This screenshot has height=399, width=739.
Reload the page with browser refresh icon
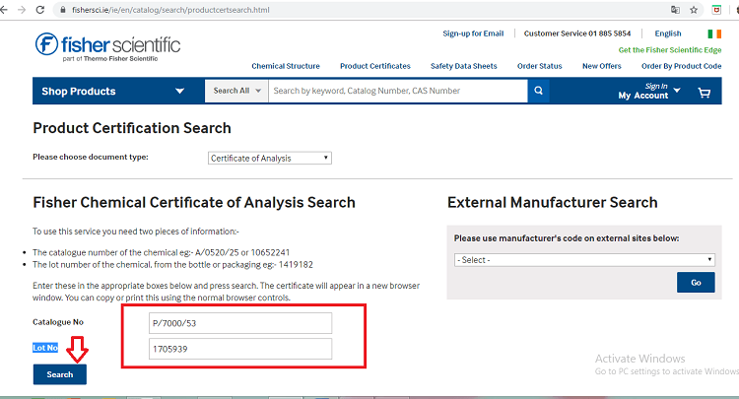(40, 10)
